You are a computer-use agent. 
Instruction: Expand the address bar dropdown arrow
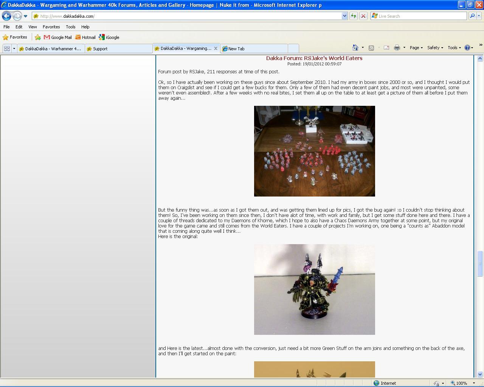(344, 16)
